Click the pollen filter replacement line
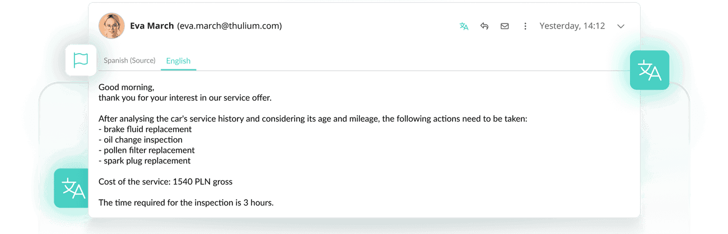 (x=147, y=150)
